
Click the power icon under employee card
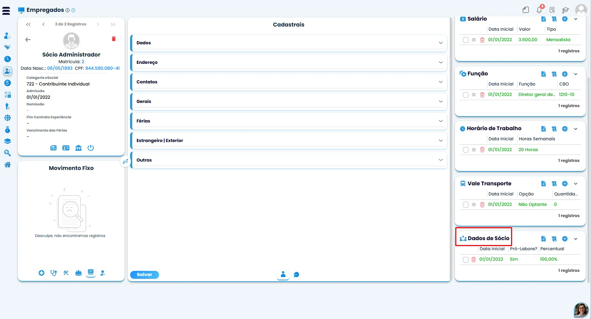[x=91, y=148]
